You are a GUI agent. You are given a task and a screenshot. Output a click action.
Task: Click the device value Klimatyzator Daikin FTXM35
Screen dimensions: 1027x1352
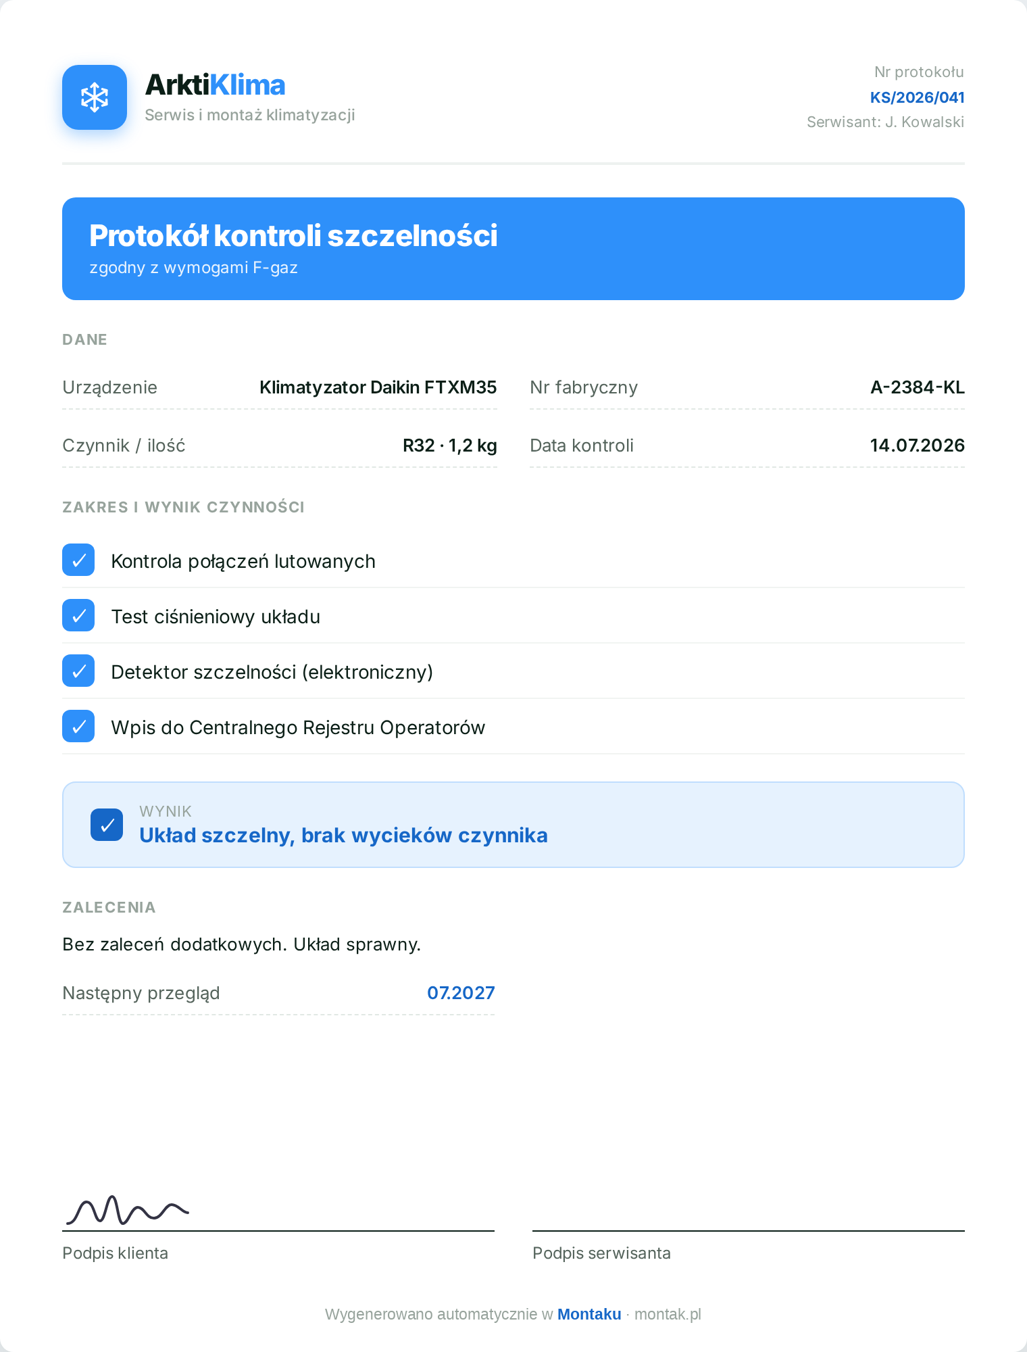[x=378, y=387]
